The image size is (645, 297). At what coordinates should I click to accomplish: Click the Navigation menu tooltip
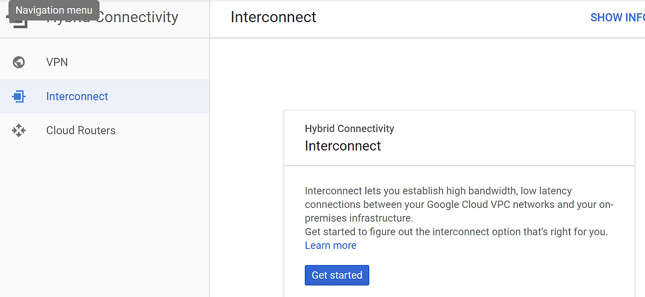point(53,10)
